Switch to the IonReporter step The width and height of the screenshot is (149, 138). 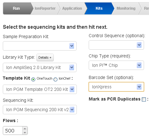click(x=45, y=8)
